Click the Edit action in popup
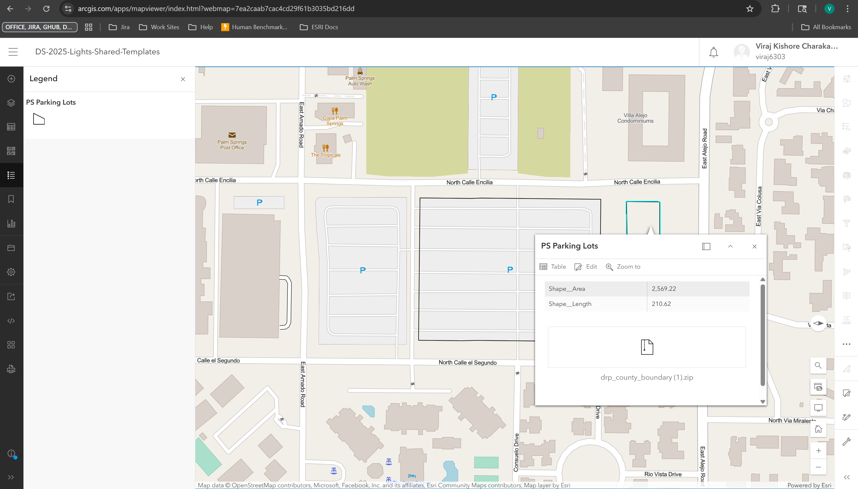The image size is (858, 489). 585,267
